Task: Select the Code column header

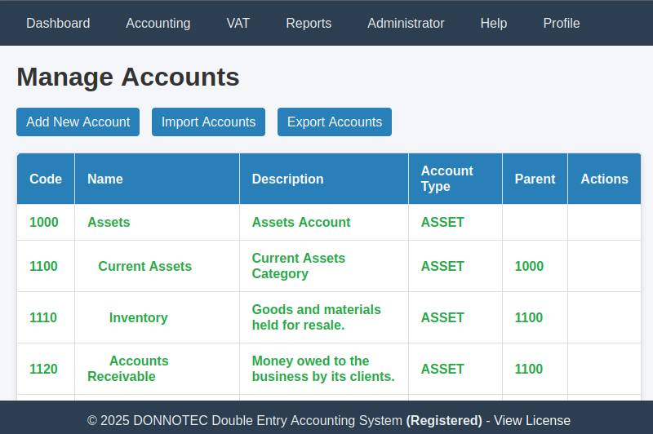Action: click(46, 179)
